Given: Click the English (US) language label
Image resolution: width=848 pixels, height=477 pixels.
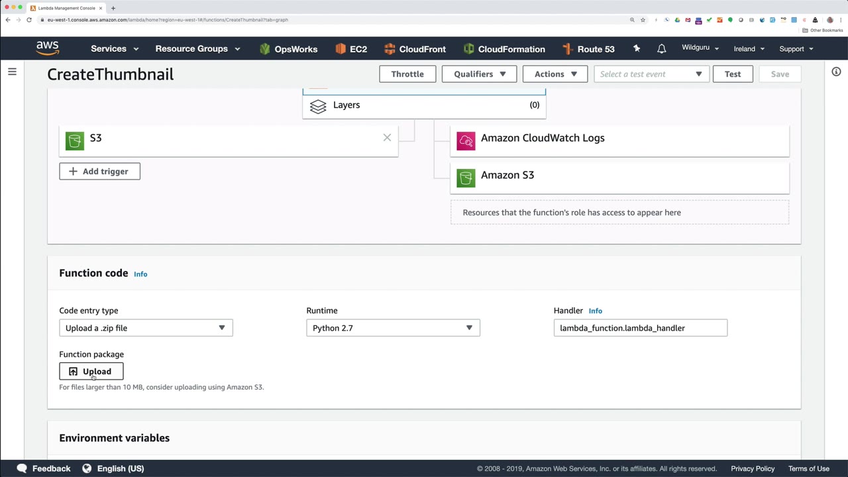Looking at the screenshot, I should coord(121,468).
